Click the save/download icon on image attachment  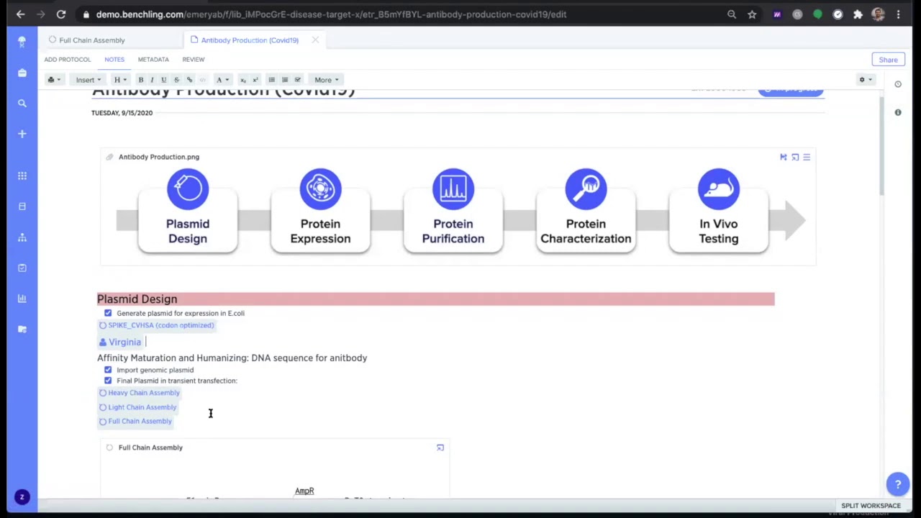[x=784, y=157]
